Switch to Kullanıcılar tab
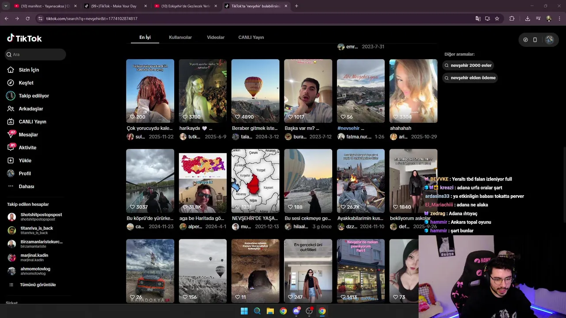This screenshot has height=318, width=566. click(x=180, y=37)
